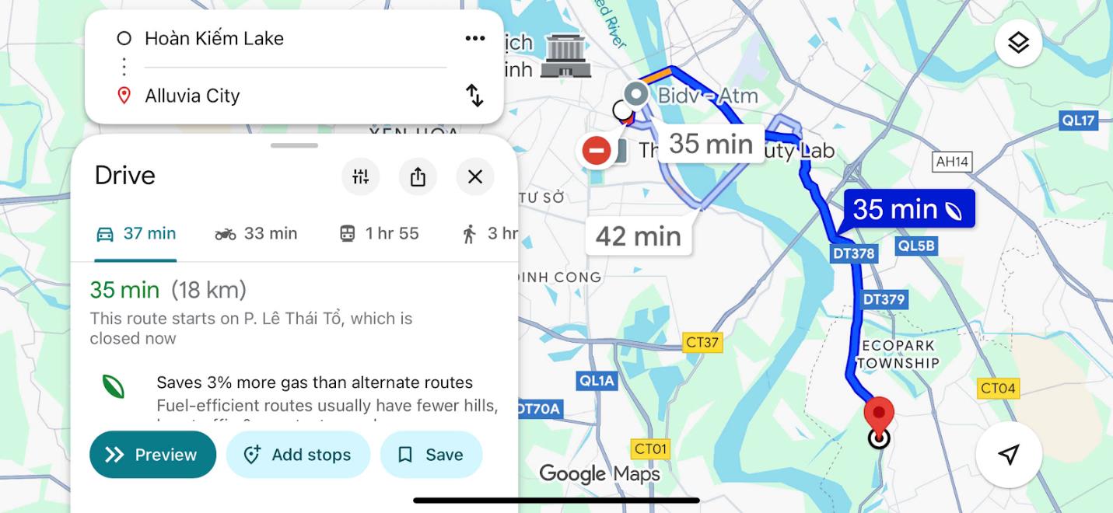The height and width of the screenshot is (513, 1113).
Task: Tap the red road closure icon
Action: point(597,150)
